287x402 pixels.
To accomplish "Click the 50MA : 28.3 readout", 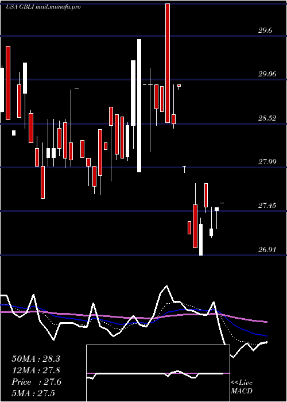I will click(x=36, y=359).
